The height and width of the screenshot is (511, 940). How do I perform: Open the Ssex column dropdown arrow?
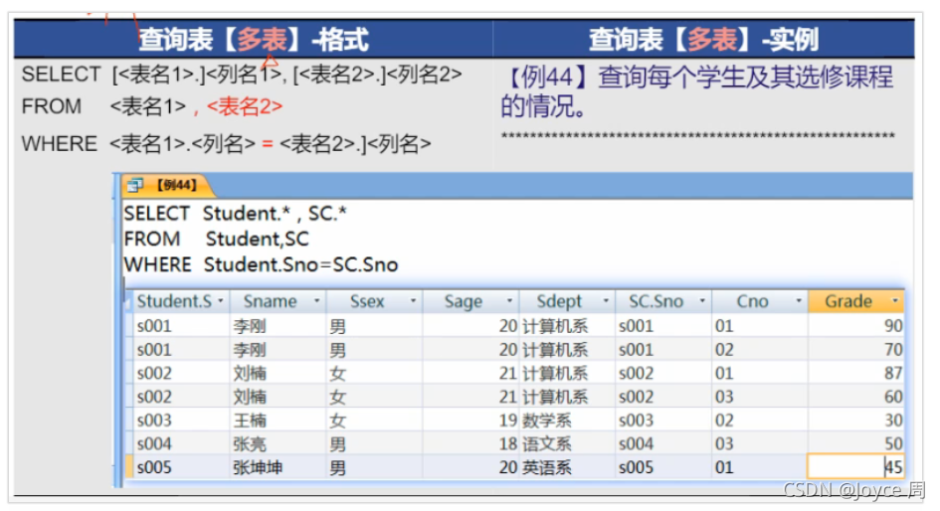coord(413,301)
